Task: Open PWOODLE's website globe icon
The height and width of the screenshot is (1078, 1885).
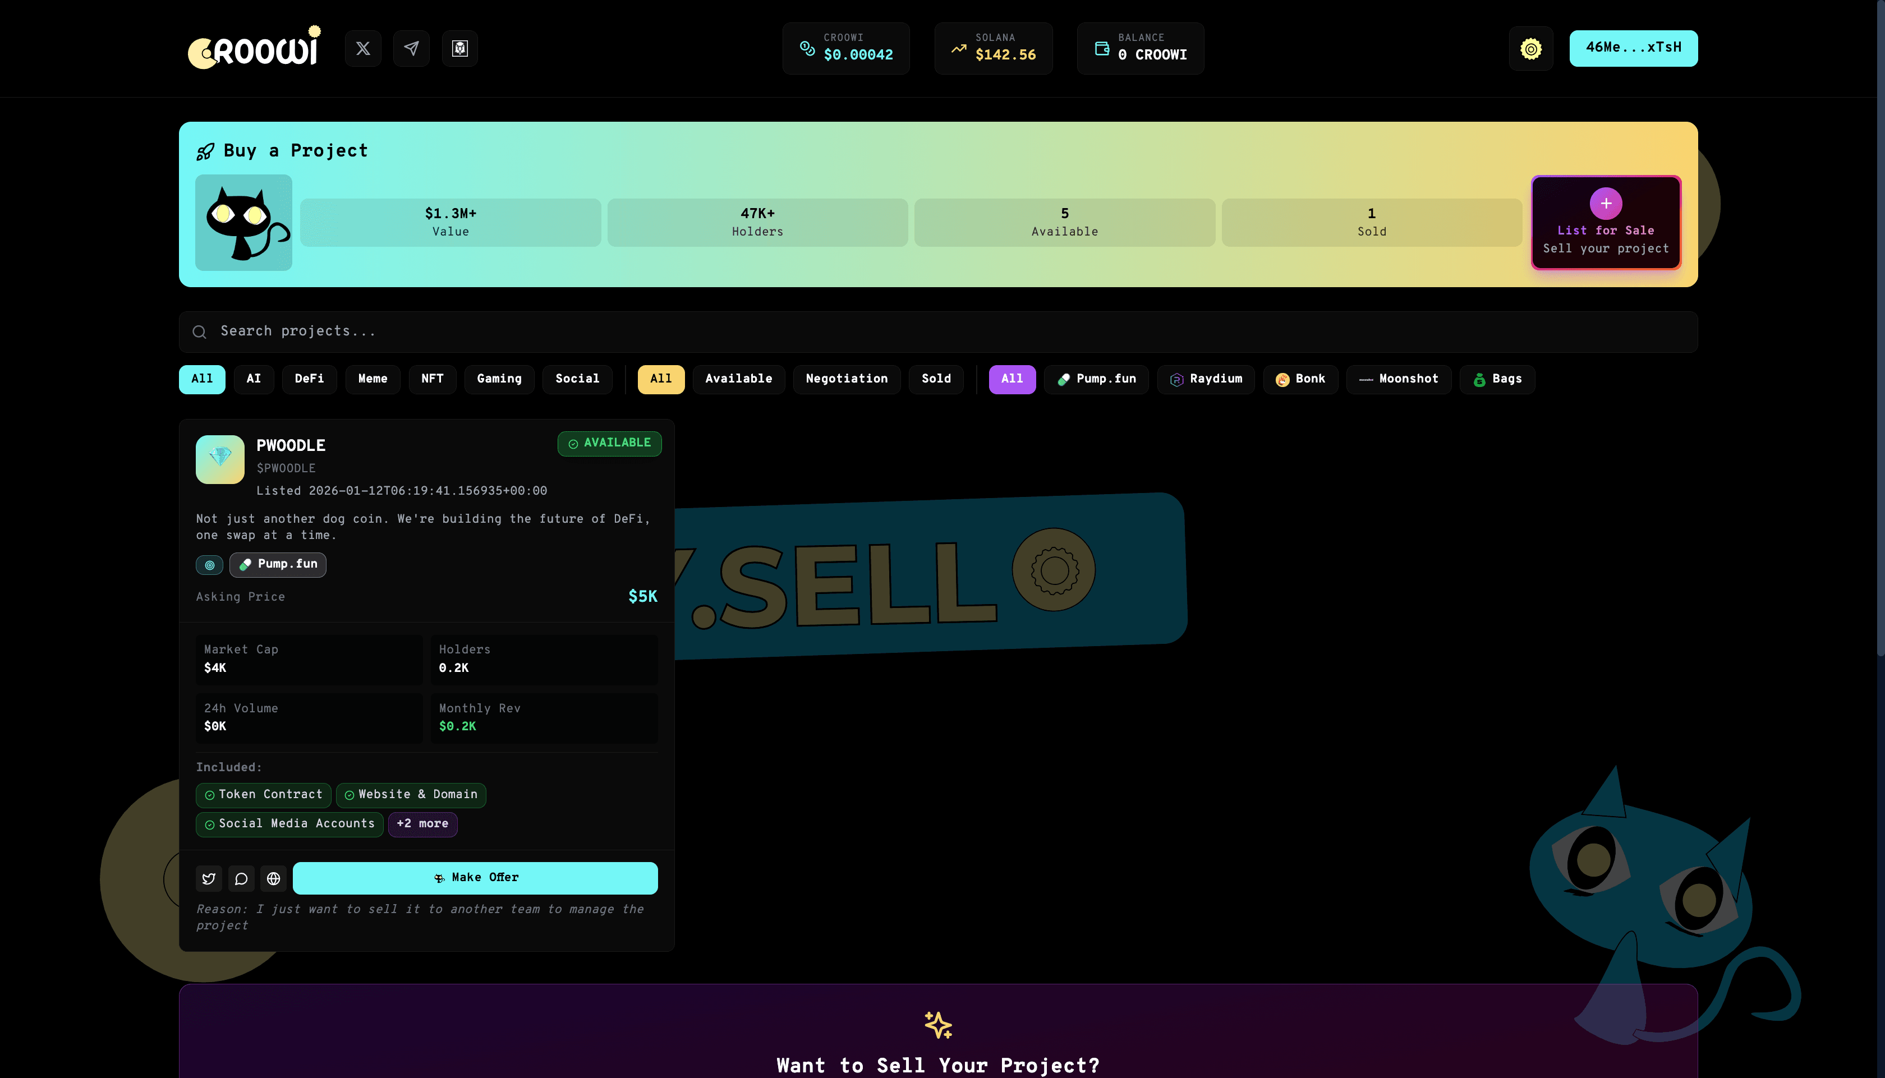Action: [x=273, y=878]
